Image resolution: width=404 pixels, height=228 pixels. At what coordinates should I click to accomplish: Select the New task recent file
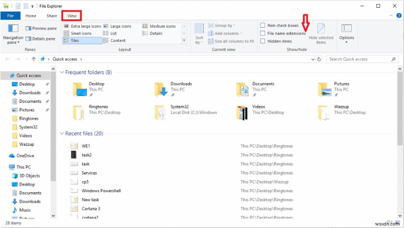point(90,200)
